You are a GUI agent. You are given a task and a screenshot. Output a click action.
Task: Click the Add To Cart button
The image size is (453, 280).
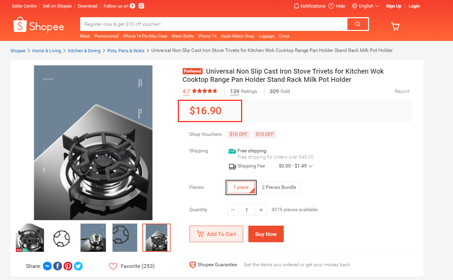[x=216, y=234]
